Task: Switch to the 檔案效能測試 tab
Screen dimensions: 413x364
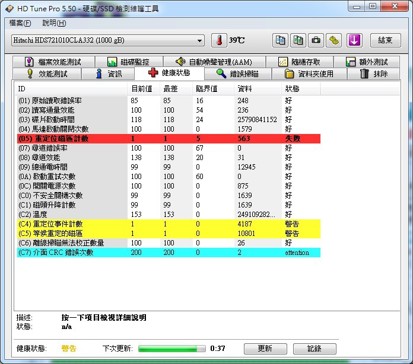Action: pyautogui.click(x=53, y=62)
